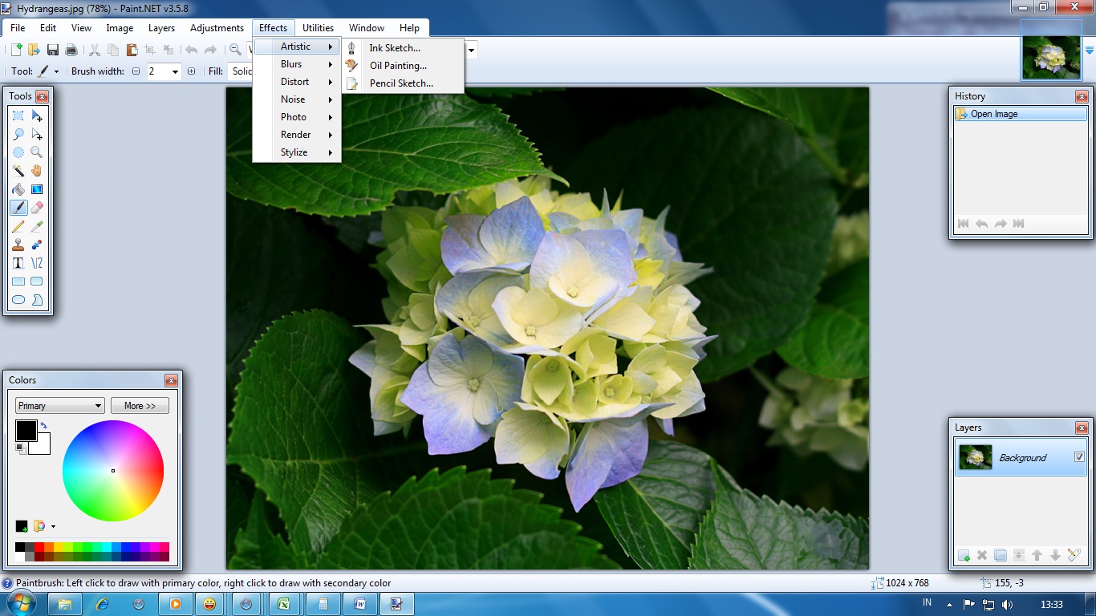Add a new layer in Layers panel
Screen dimensions: 1096x616
pos(964,555)
